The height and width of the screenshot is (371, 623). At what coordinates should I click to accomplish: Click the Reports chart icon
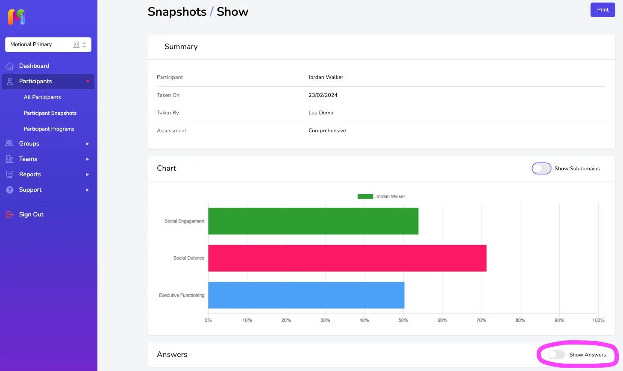tap(9, 174)
